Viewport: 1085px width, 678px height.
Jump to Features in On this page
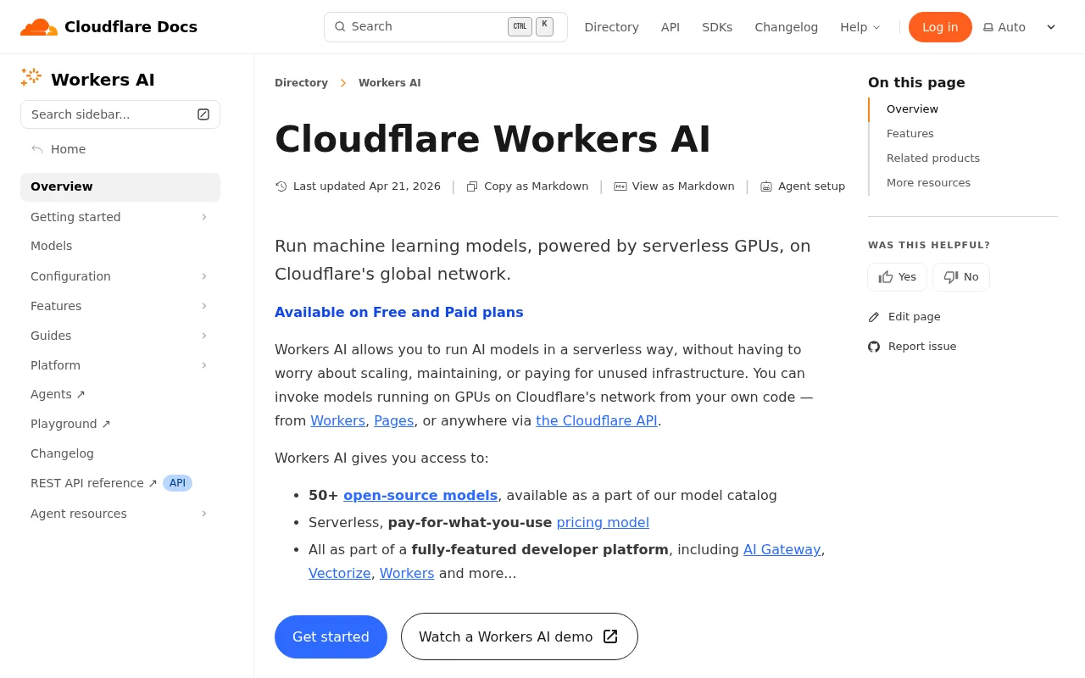point(910,134)
